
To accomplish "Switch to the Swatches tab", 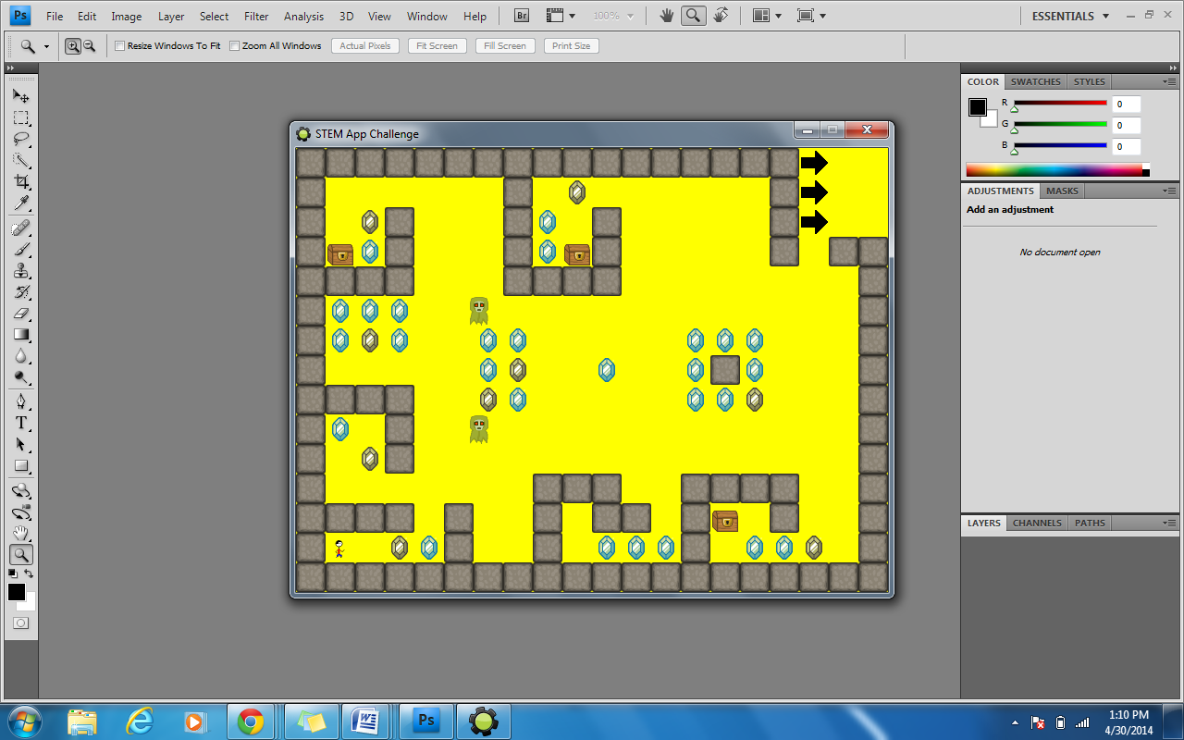I will coord(1035,81).
